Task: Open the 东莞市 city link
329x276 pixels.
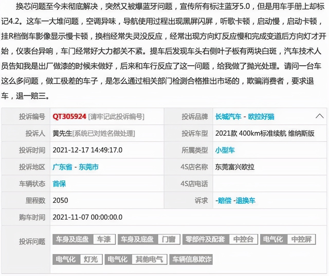Action: tap(89, 167)
